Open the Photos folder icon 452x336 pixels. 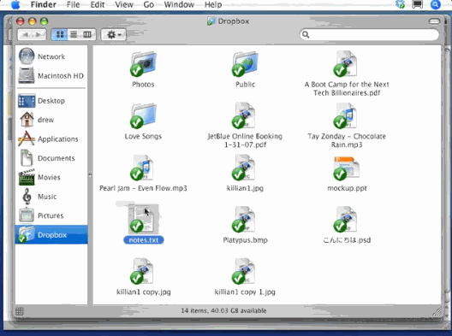pyautogui.click(x=143, y=64)
